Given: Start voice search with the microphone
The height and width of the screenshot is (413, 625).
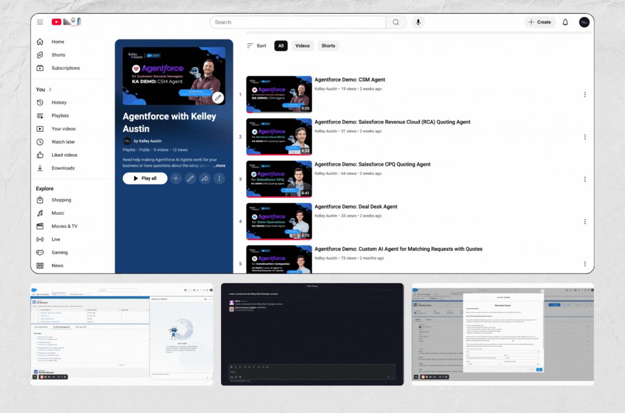Looking at the screenshot, I should point(418,22).
